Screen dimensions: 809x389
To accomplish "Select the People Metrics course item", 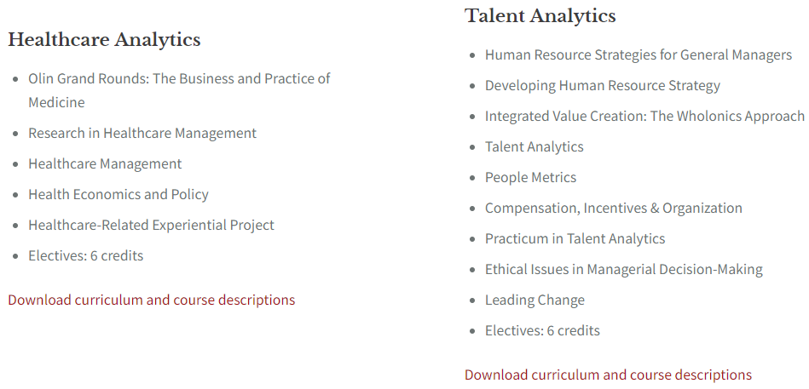I will tap(530, 177).
